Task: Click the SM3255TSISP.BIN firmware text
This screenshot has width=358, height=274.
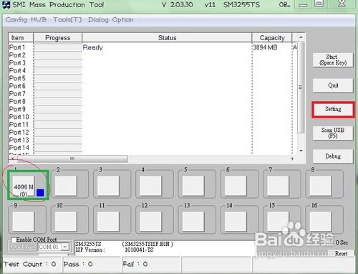Action: pyautogui.click(x=147, y=244)
